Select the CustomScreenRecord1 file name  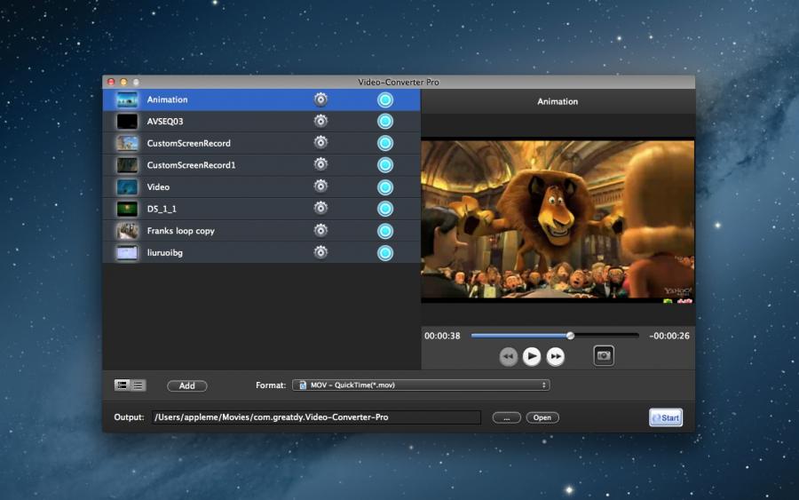[x=191, y=165]
